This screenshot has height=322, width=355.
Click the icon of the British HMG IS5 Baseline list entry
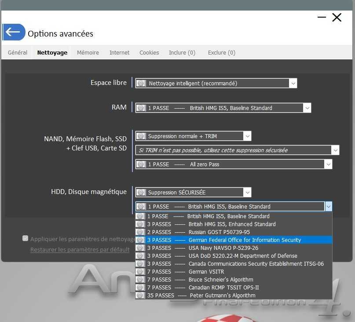pyautogui.click(x=140, y=216)
